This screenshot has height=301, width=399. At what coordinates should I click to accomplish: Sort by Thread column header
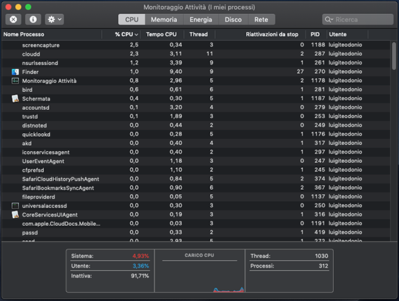(x=199, y=35)
